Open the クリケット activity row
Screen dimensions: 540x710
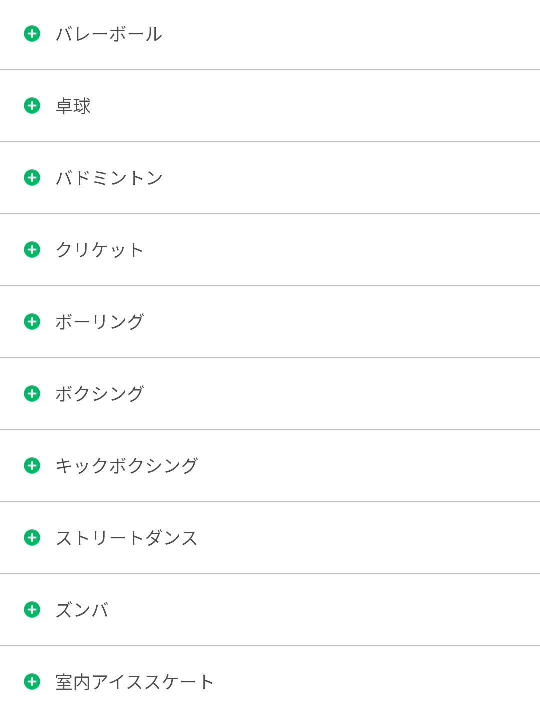pos(270,250)
